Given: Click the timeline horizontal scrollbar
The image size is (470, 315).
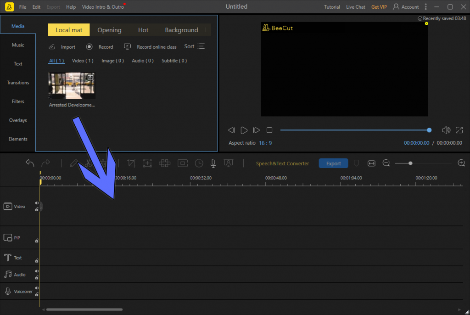Looking at the screenshot, I should (x=84, y=309).
